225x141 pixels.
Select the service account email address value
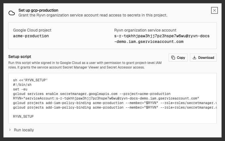pyautogui.click(x=162, y=39)
